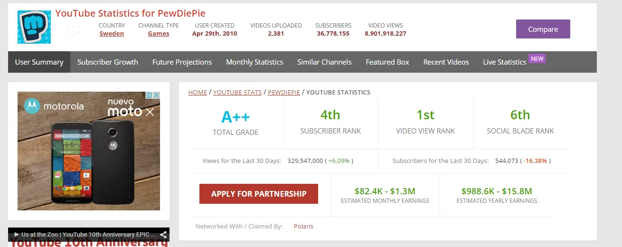The width and height of the screenshot is (622, 247).
Task: Click the Motorola phone ad image
Action: click(x=89, y=151)
